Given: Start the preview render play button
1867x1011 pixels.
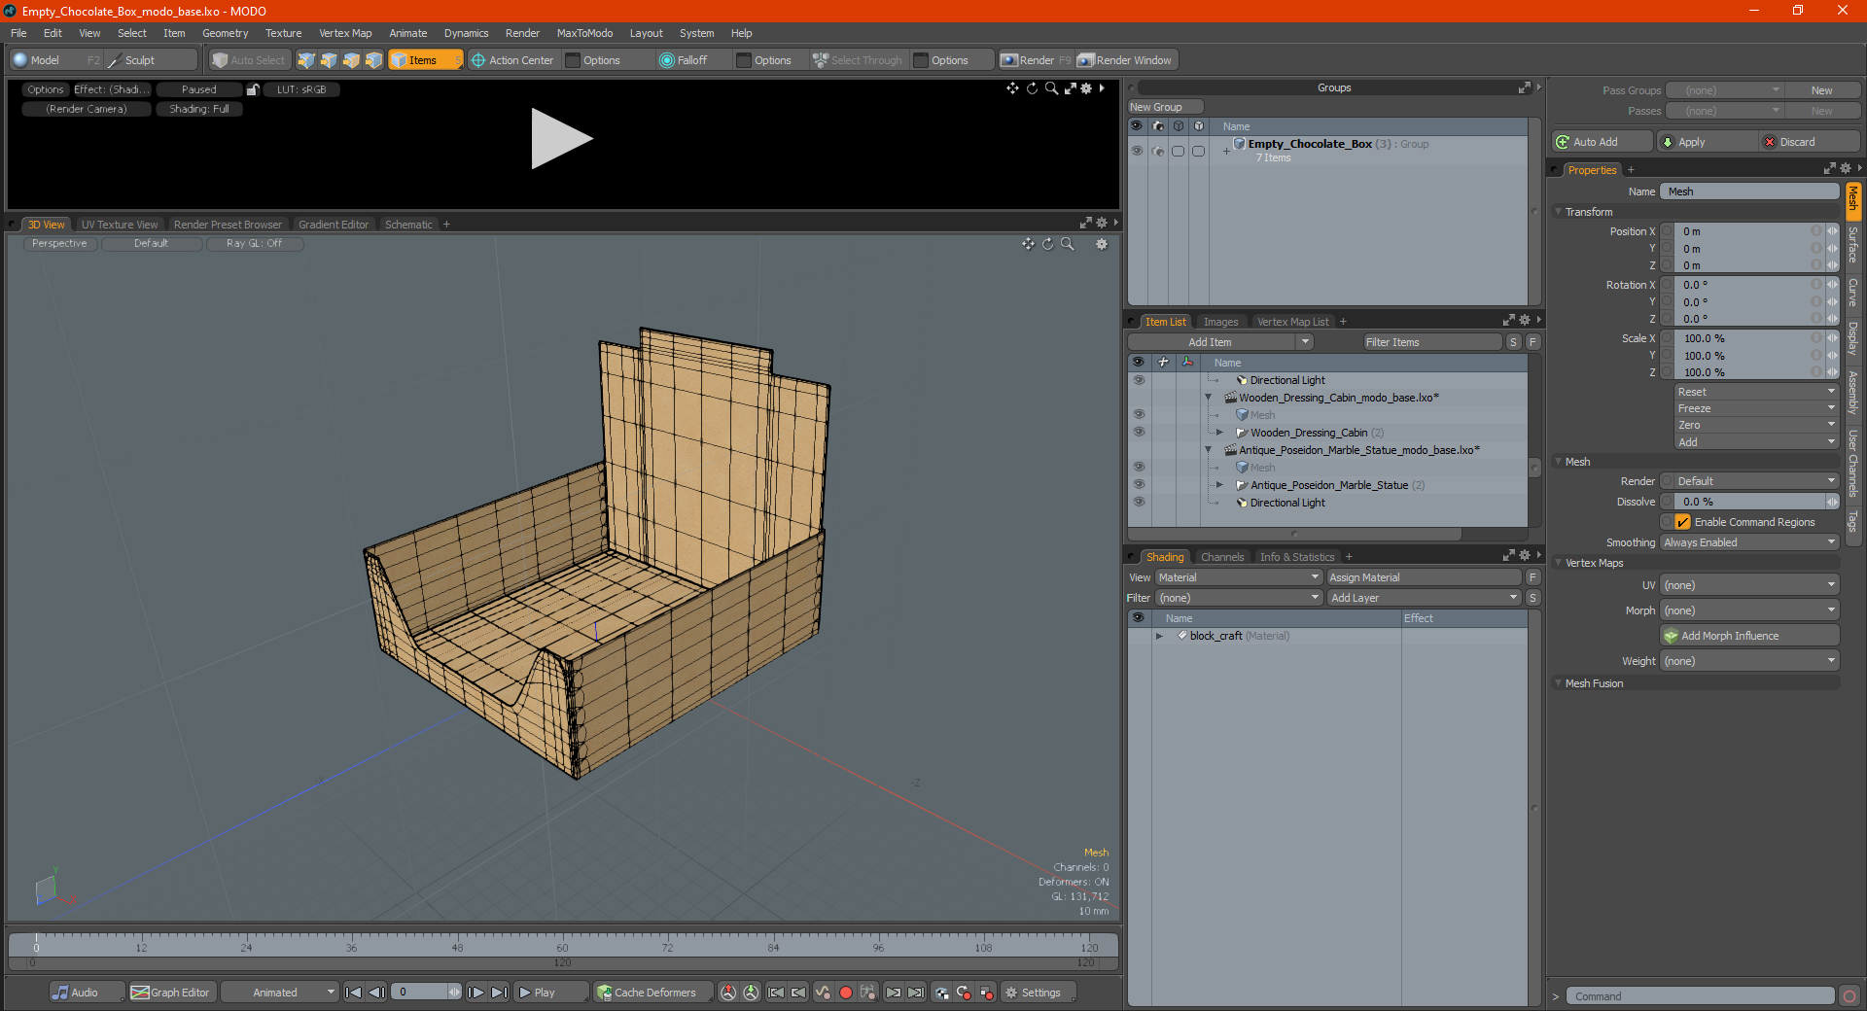Looking at the screenshot, I should (x=561, y=139).
